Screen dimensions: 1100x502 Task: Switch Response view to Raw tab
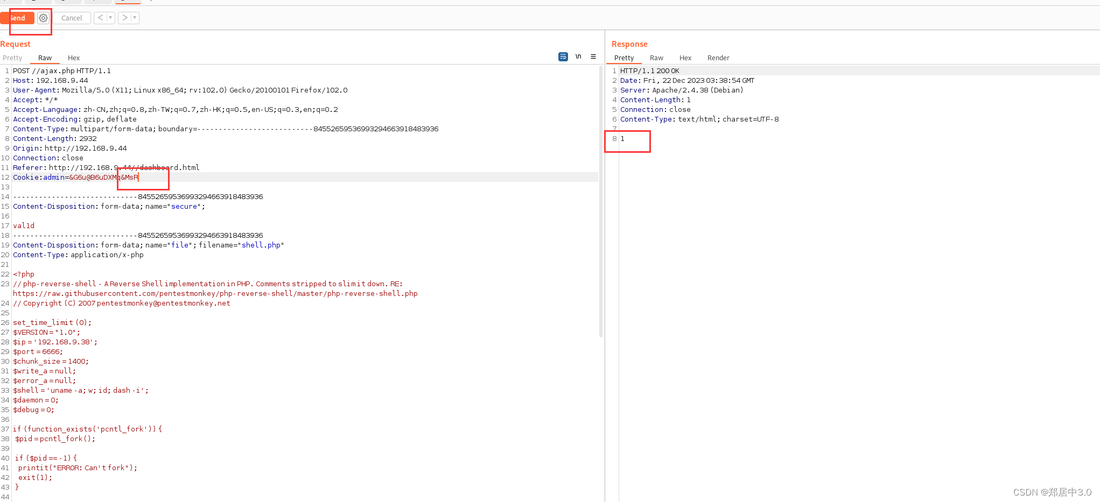(x=656, y=58)
